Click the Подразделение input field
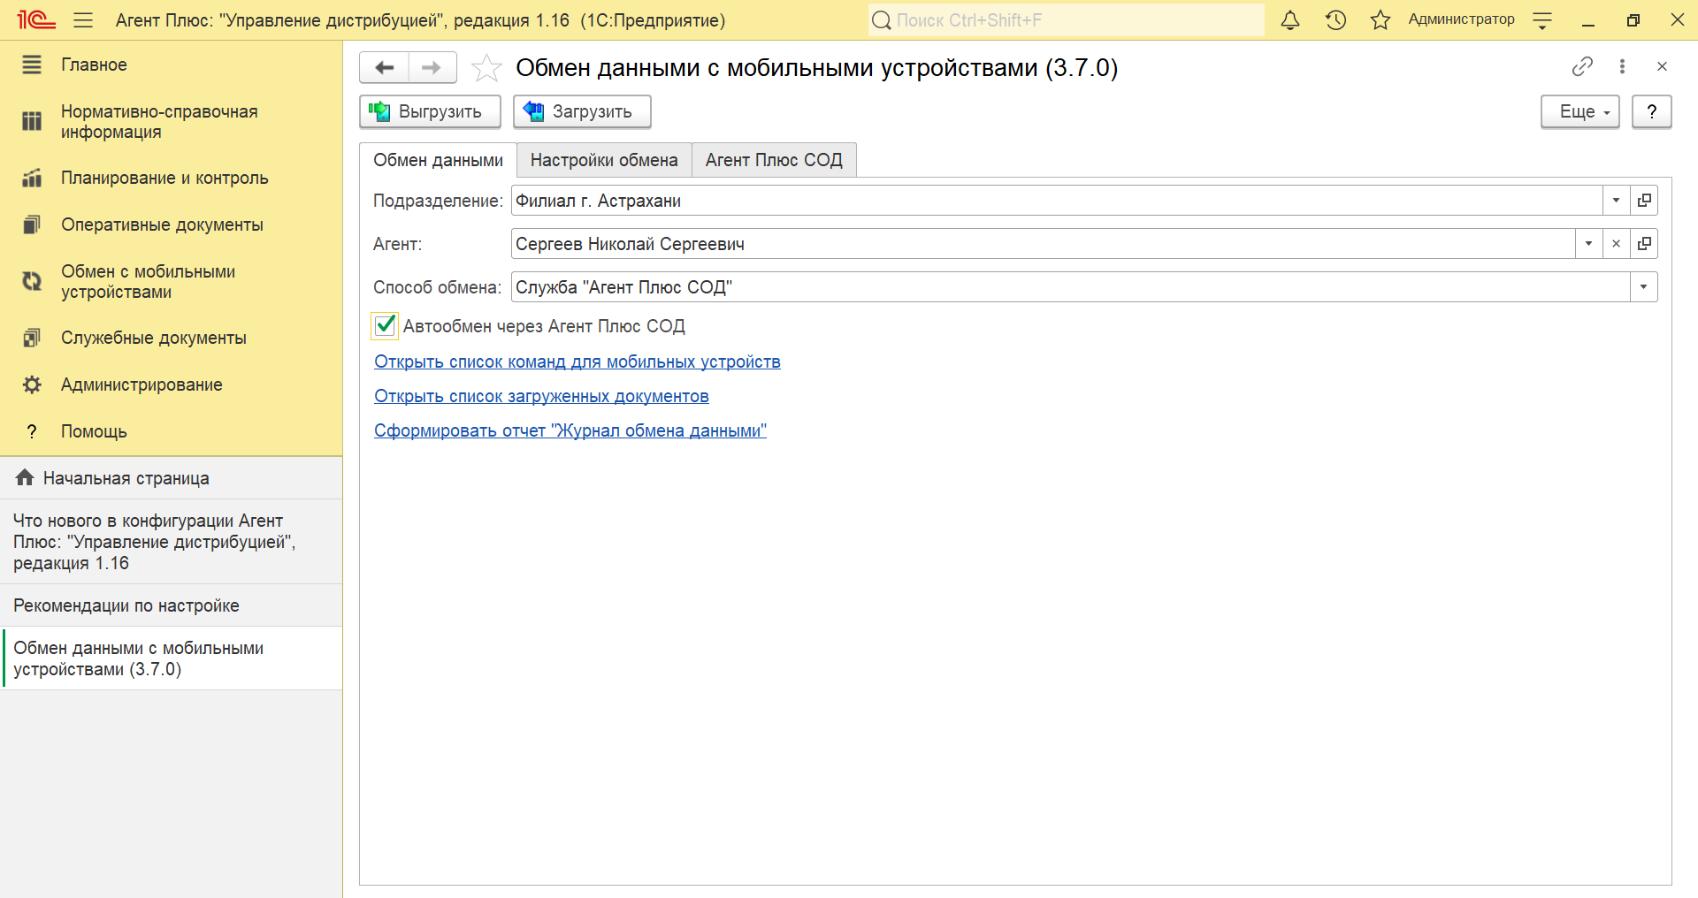This screenshot has width=1698, height=898. pos(1057,201)
